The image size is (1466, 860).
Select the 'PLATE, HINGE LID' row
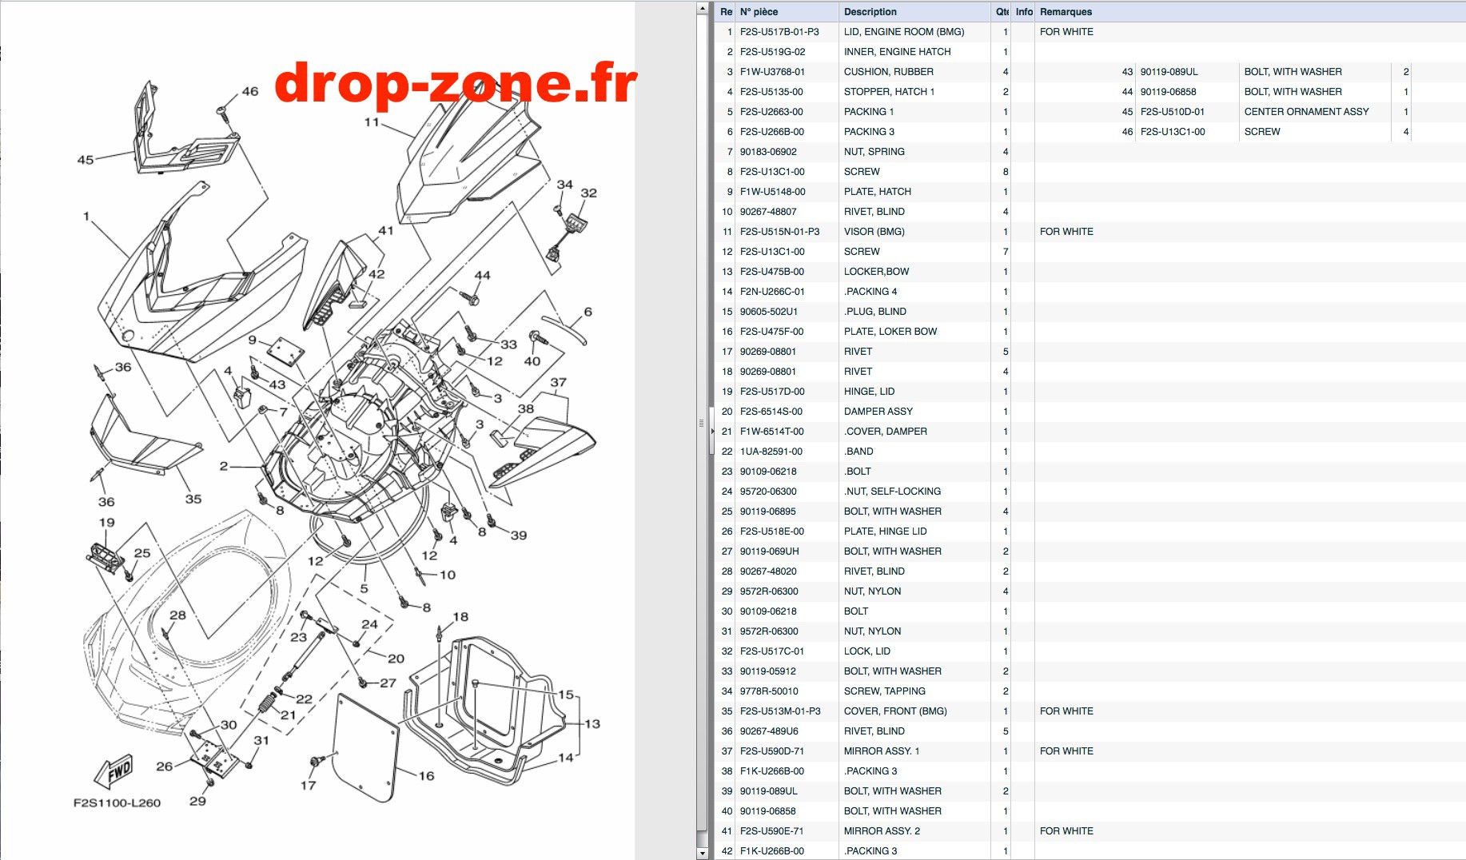coord(1090,532)
